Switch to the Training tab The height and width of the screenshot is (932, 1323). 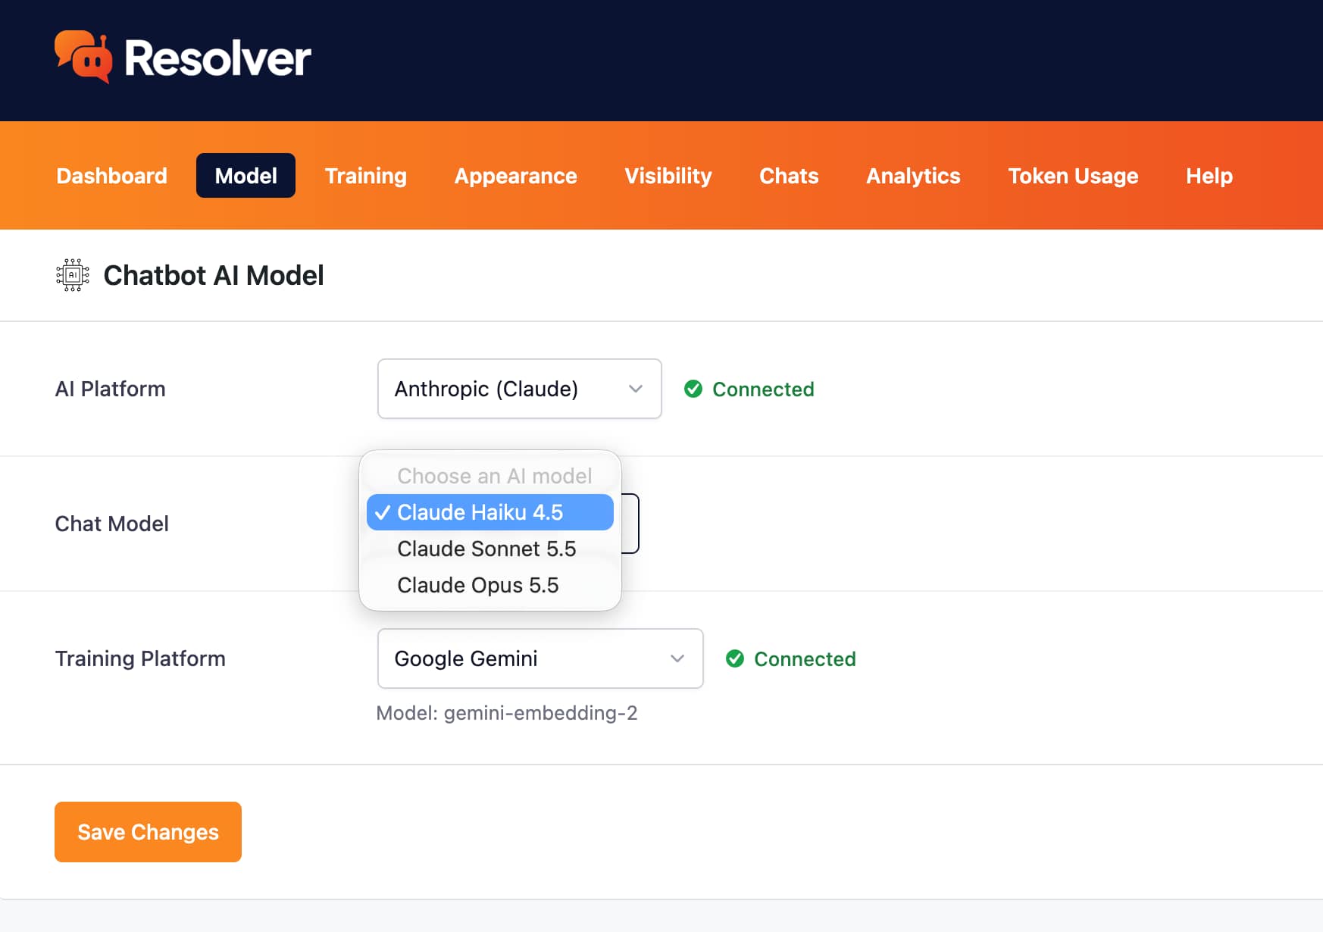(x=366, y=176)
